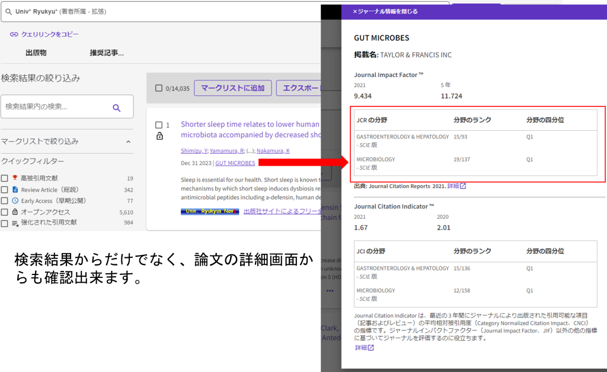Enable the Early Access filter checkbox

4,201
